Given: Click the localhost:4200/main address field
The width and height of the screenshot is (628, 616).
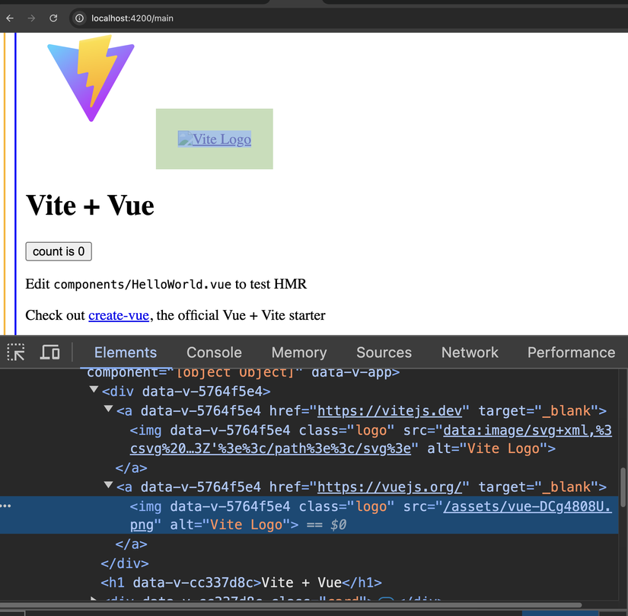Looking at the screenshot, I should point(132,18).
